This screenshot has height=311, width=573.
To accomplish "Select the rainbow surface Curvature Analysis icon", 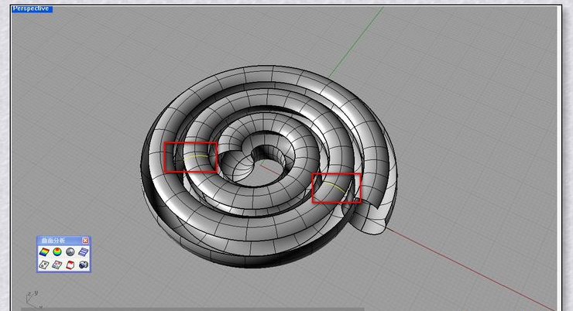I will 44,251.
